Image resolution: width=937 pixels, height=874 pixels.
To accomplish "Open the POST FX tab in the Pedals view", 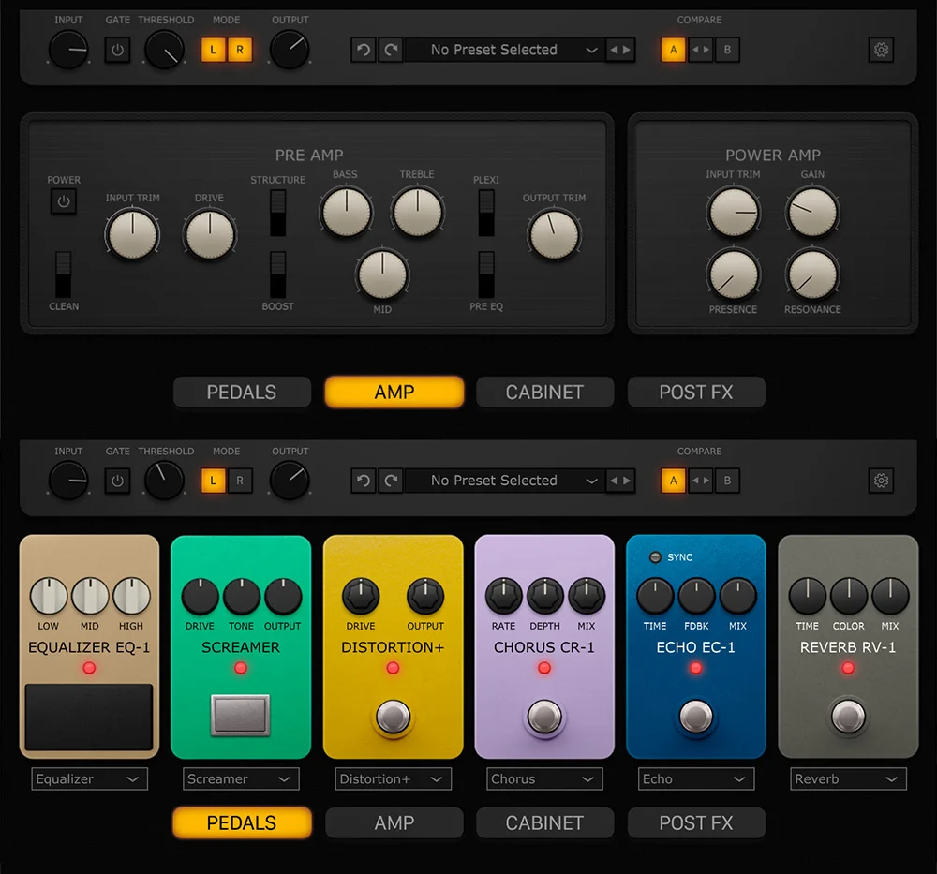I will click(x=696, y=822).
